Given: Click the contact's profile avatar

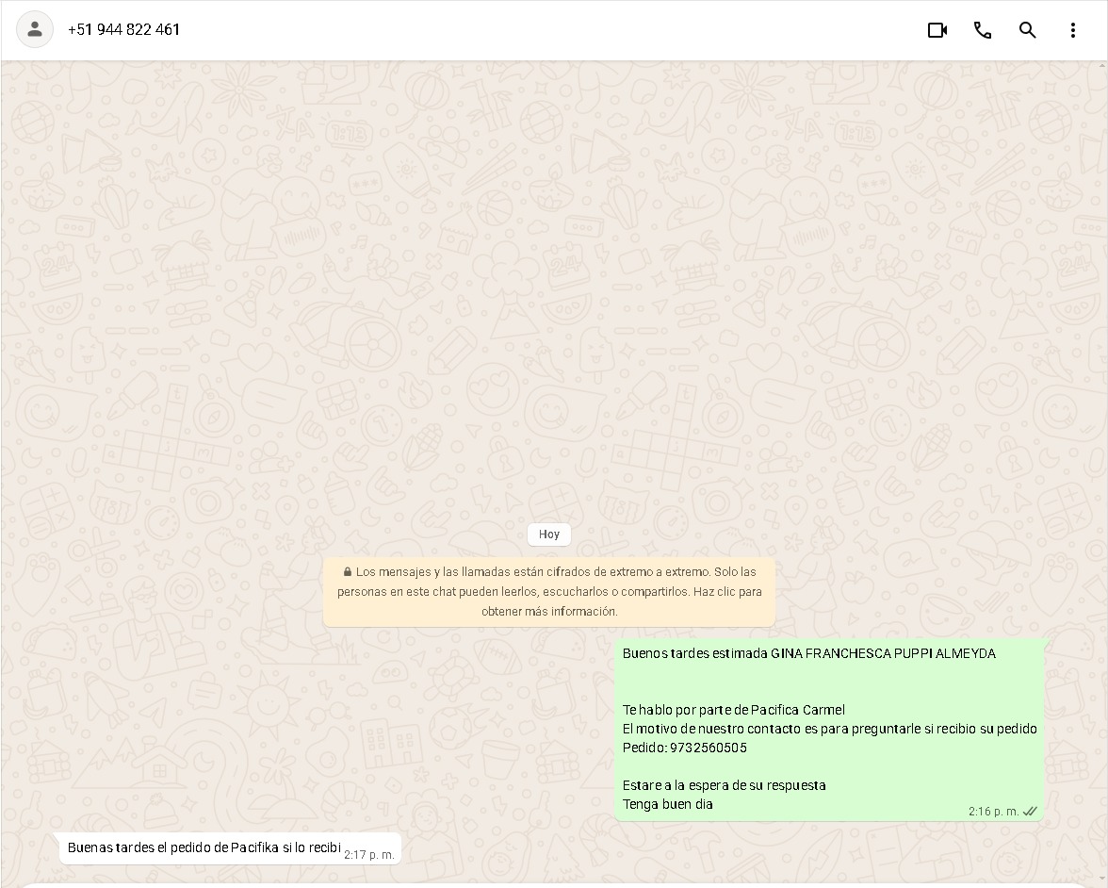Looking at the screenshot, I should (x=35, y=30).
